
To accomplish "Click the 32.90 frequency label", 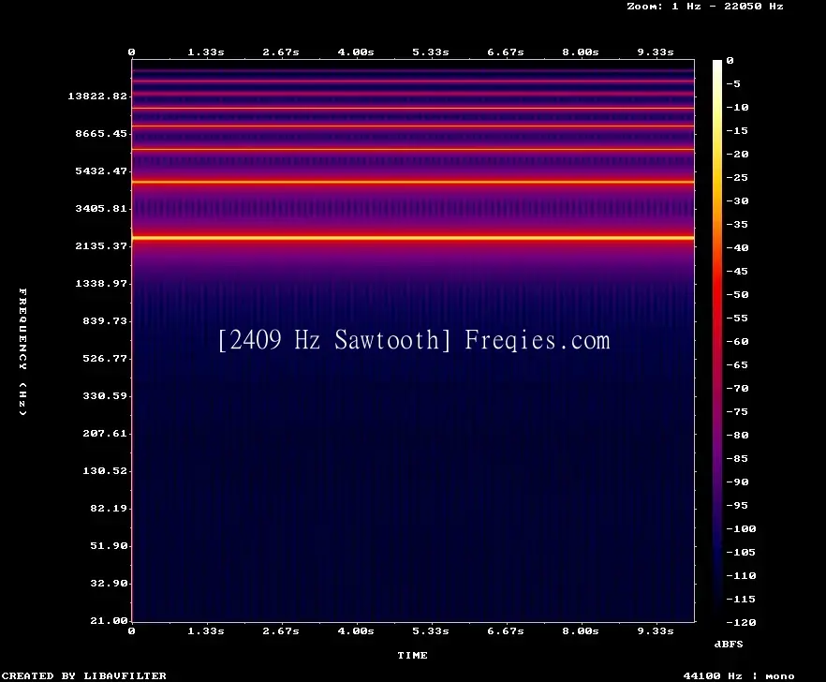I will [109, 583].
